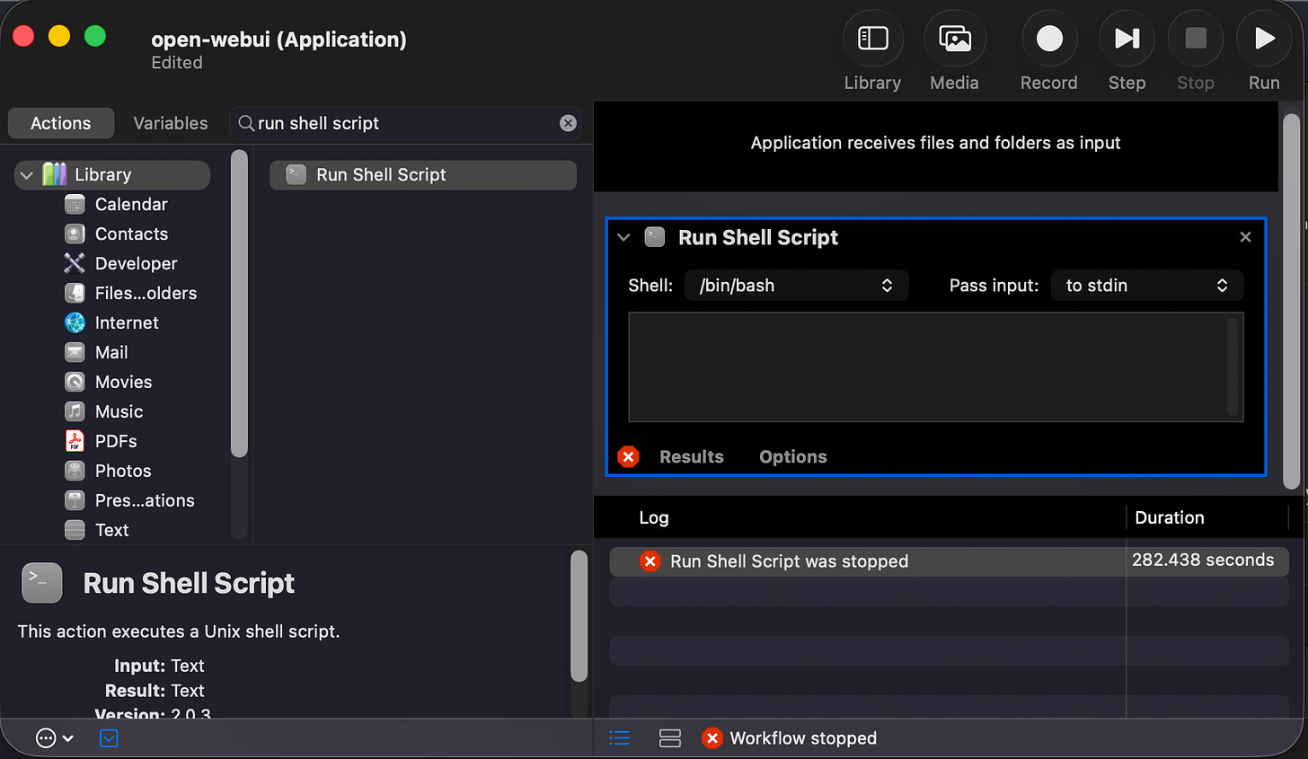Click the red error icon beside Results
1308x759 pixels.
tap(628, 457)
